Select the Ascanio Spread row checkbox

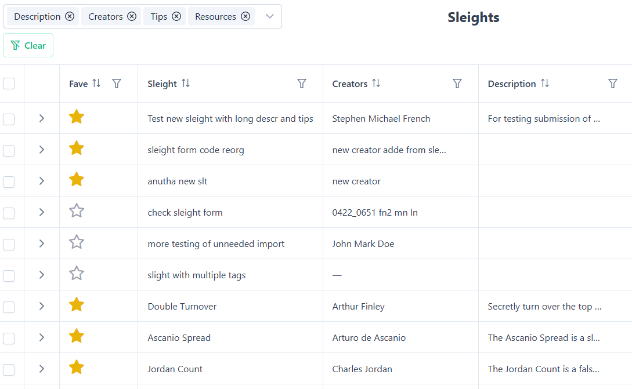click(9, 338)
